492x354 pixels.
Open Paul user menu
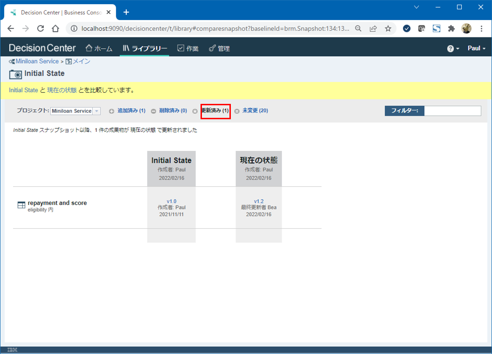[x=476, y=48]
